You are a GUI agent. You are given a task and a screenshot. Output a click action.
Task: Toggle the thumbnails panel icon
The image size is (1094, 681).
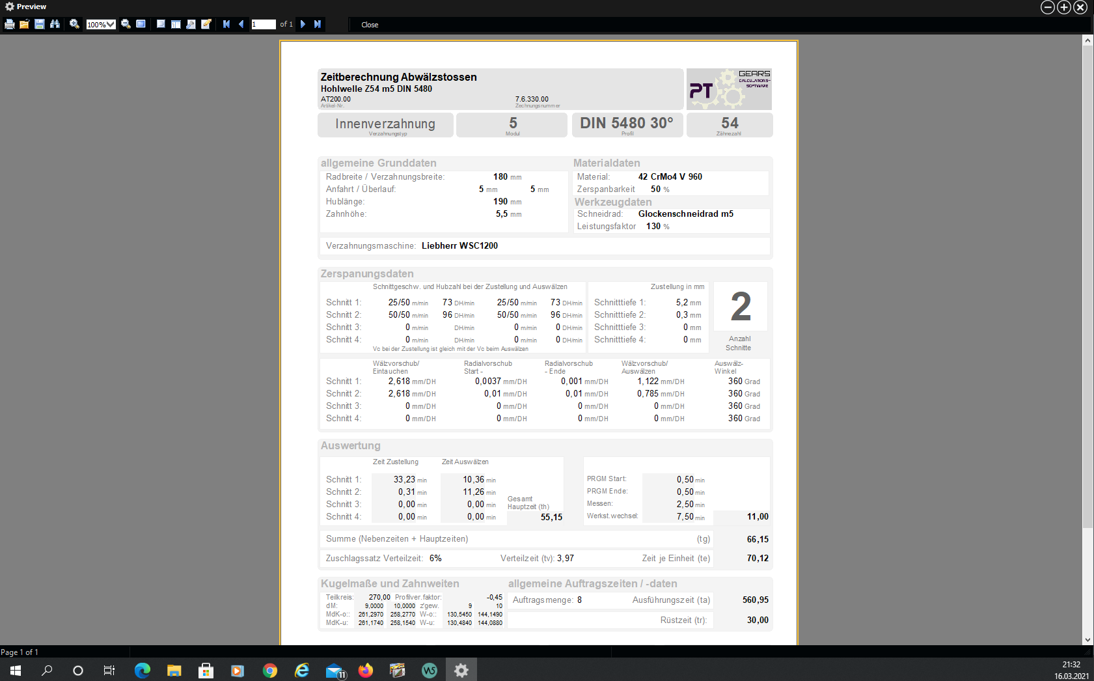point(176,24)
